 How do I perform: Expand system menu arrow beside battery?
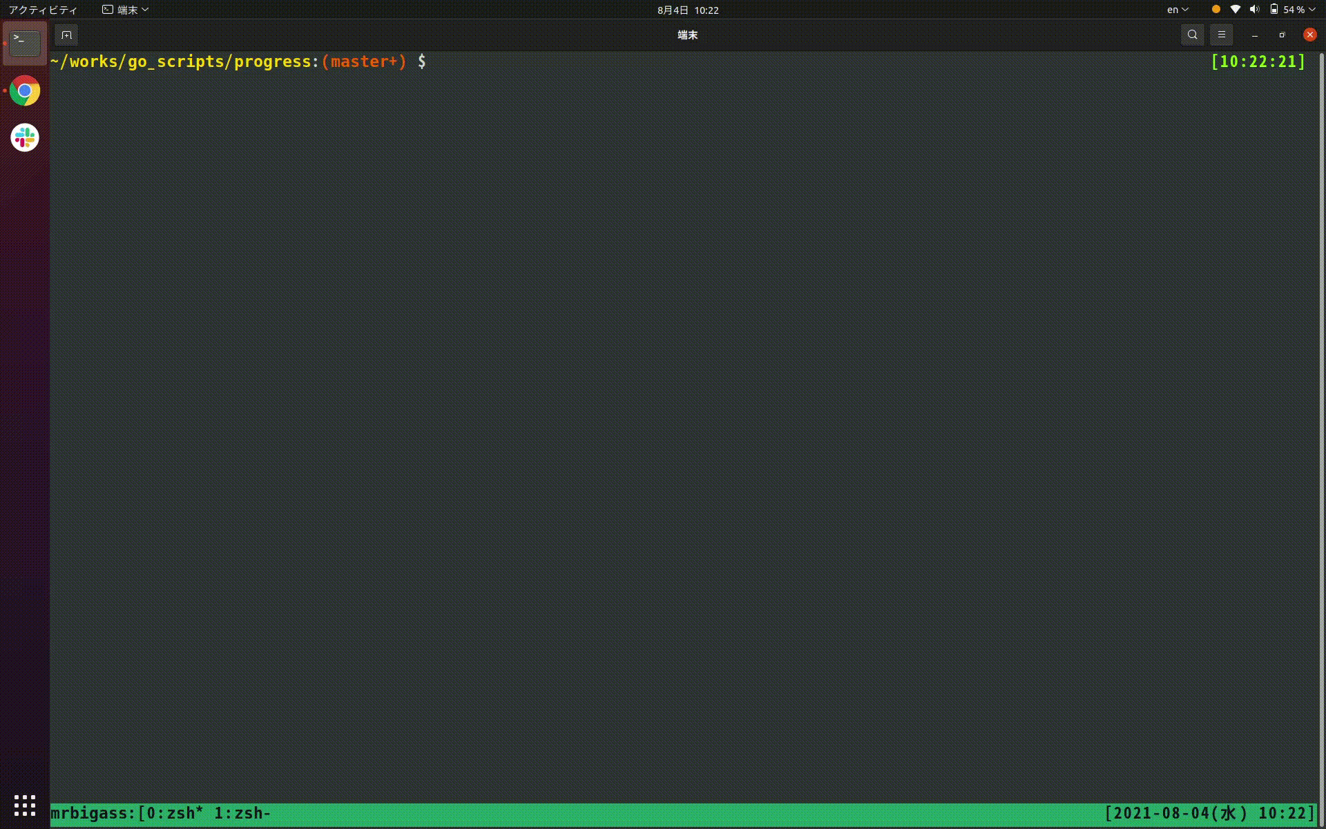coord(1311,10)
